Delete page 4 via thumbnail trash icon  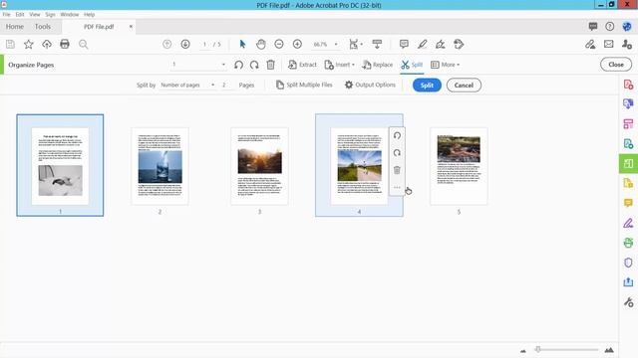coord(397,170)
